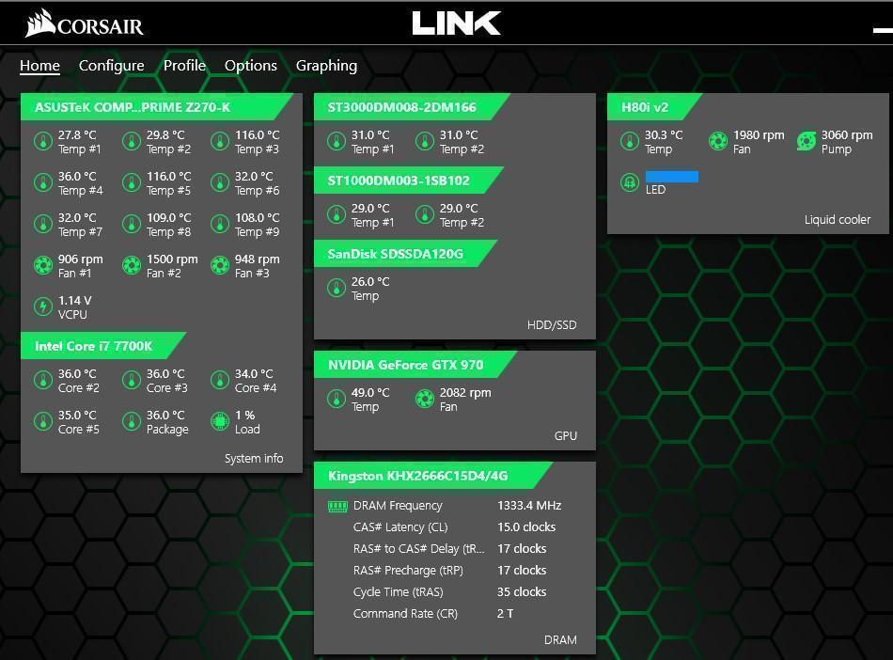Click the Core #2 temperature icon
Screen dimensions: 893x660
tap(43, 381)
